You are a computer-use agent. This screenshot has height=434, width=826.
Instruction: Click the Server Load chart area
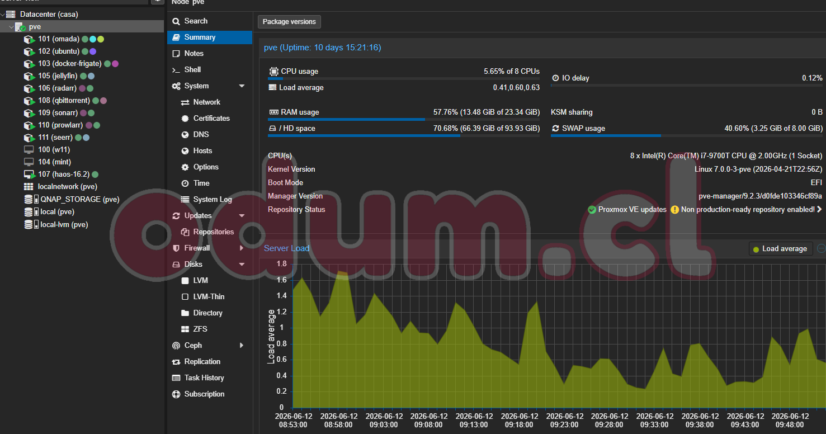[x=559, y=336]
